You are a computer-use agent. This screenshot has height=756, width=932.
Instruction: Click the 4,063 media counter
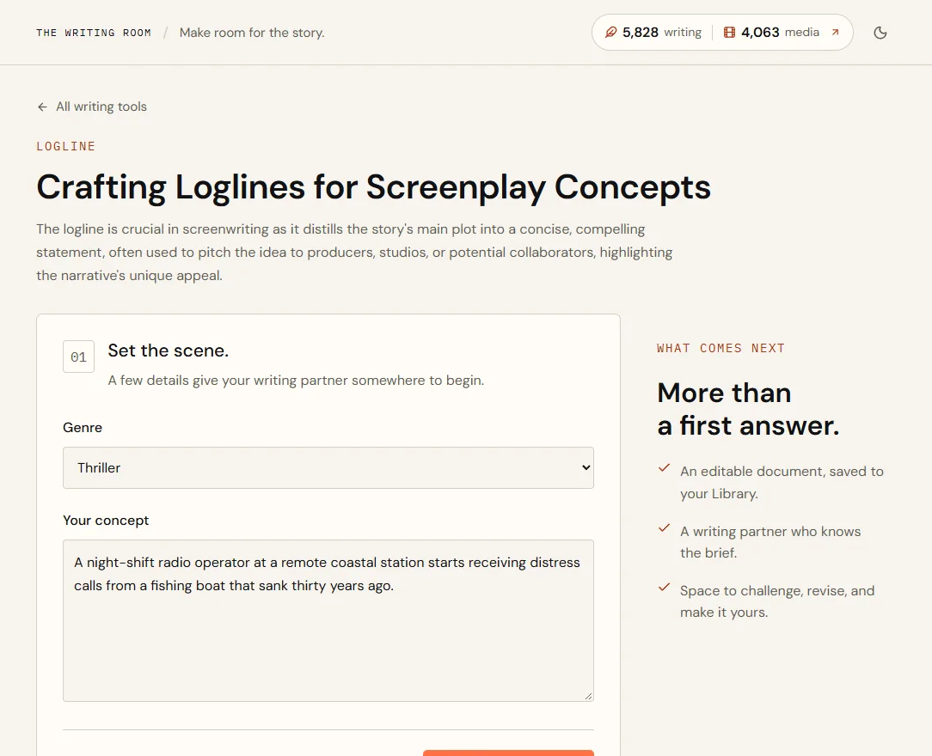(x=771, y=32)
